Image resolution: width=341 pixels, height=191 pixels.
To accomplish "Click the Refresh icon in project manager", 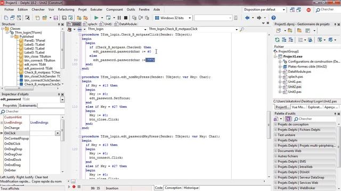I will coord(277,40).
